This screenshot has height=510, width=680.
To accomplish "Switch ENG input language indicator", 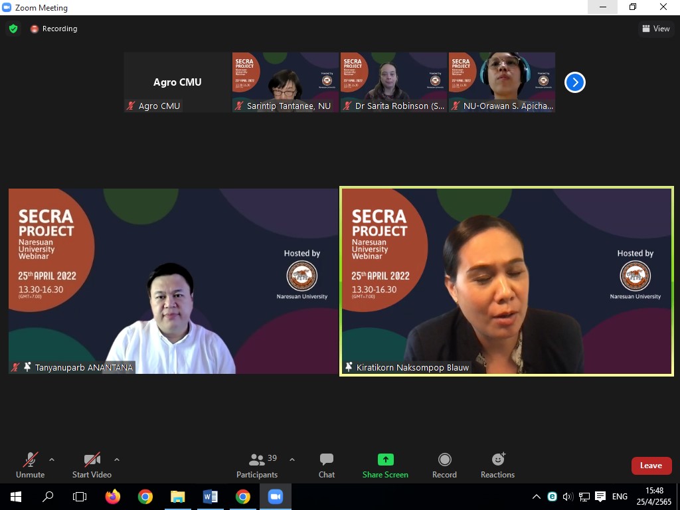I will point(620,497).
